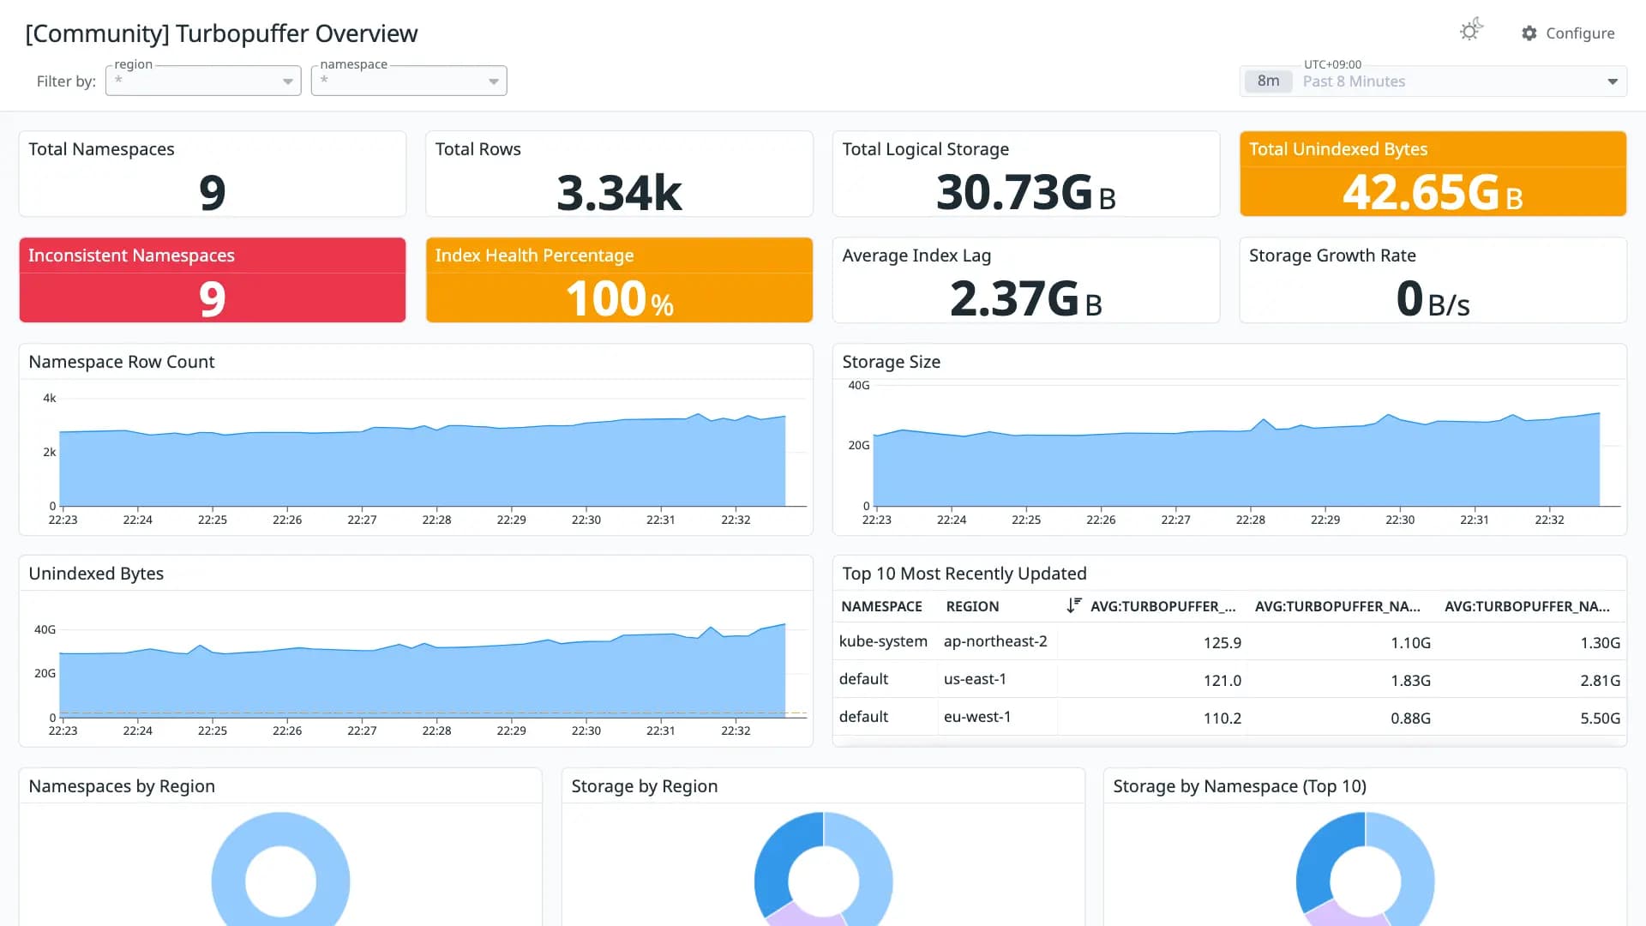Click the 5.50G value in eu-west-1 row
The width and height of the screenshot is (1646, 926).
pos(1600,719)
